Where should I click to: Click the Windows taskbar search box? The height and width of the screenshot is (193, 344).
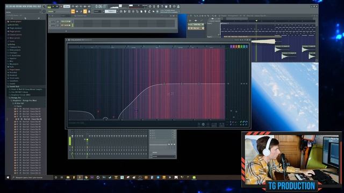point(31,177)
